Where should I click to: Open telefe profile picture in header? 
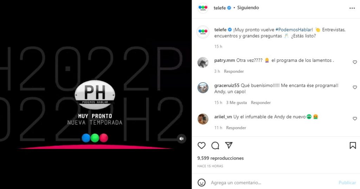click(203, 8)
